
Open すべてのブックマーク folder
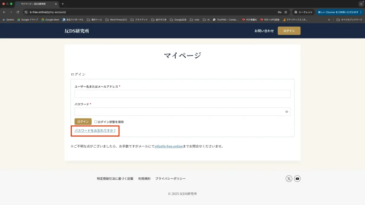(x=349, y=20)
